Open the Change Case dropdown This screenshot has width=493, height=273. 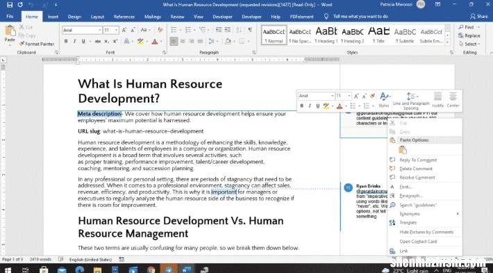coord(145,30)
